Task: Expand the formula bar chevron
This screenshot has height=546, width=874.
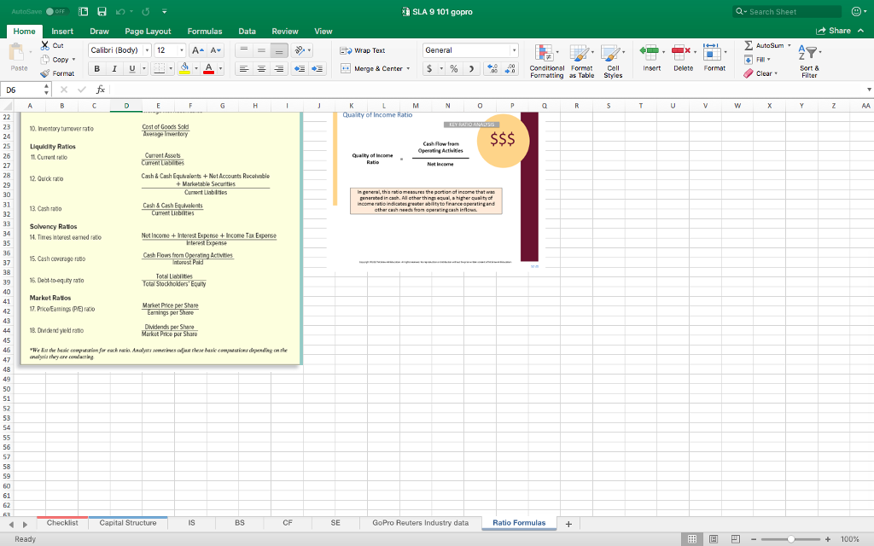Action: 869,90
